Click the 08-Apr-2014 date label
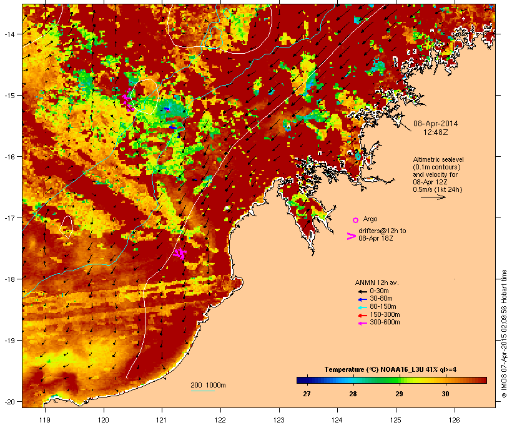This screenshot has width=512, height=425. 436,124
